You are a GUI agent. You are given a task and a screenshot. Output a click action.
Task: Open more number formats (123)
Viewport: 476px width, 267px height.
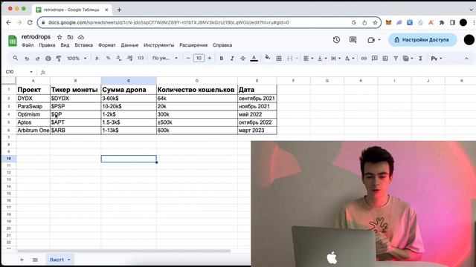pos(141,58)
